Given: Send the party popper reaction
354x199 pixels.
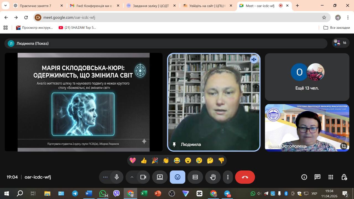Looking at the screenshot, I should pyautogui.click(x=155, y=160).
